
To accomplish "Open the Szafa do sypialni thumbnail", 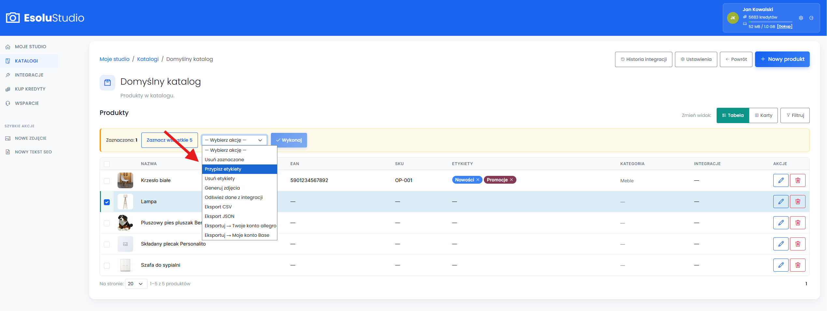I will pyautogui.click(x=125, y=265).
